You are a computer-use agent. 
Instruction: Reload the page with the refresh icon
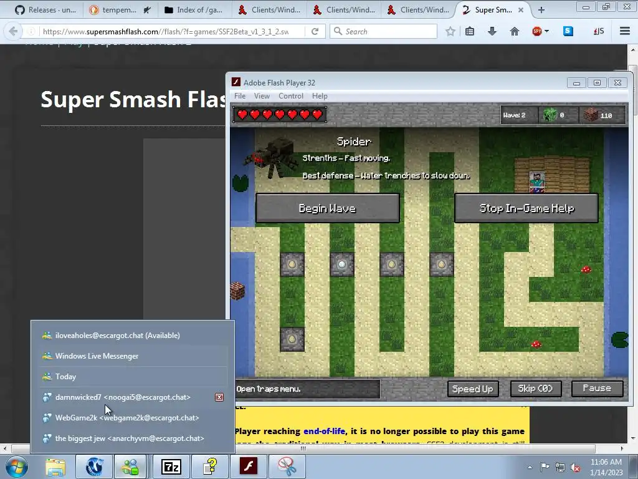[315, 31]
